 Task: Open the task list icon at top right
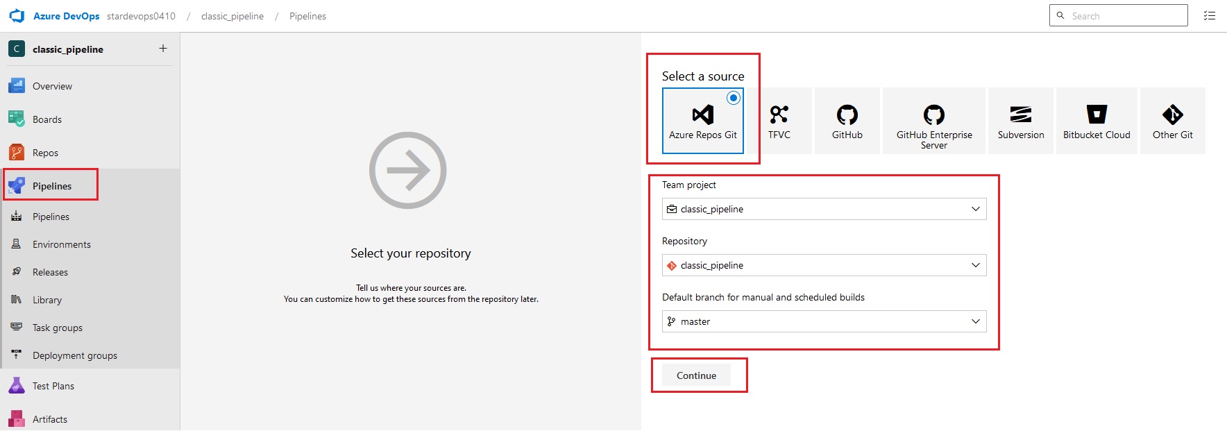[1210, 16]
